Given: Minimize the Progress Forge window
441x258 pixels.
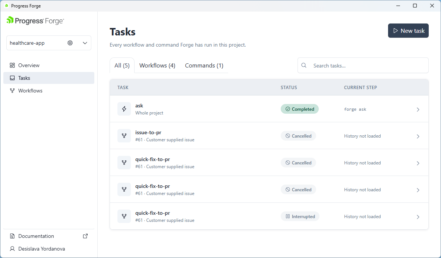Looking at the screenshot, I should coord(398,6).
